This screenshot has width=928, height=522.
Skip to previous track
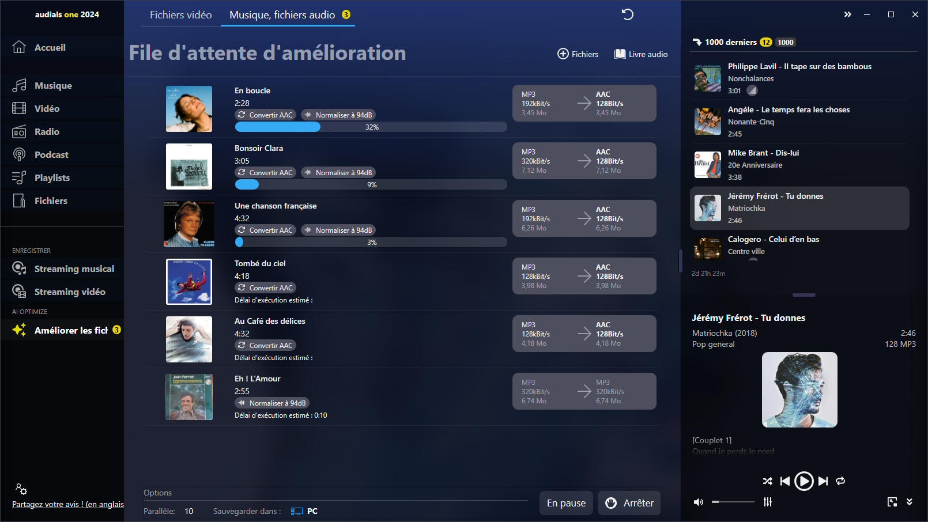[x=785, y=481]
